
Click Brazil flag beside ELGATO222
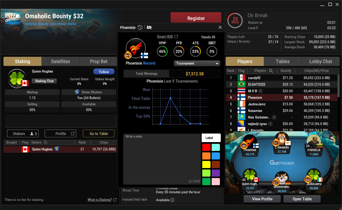(241, 84)
